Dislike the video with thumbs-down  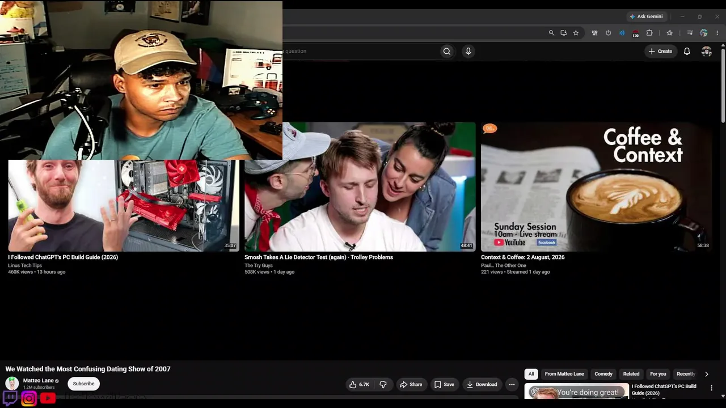[383, 384]
